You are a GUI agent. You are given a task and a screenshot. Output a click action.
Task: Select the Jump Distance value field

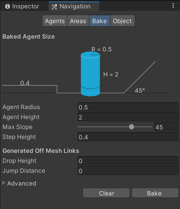(x=128, y=171)
